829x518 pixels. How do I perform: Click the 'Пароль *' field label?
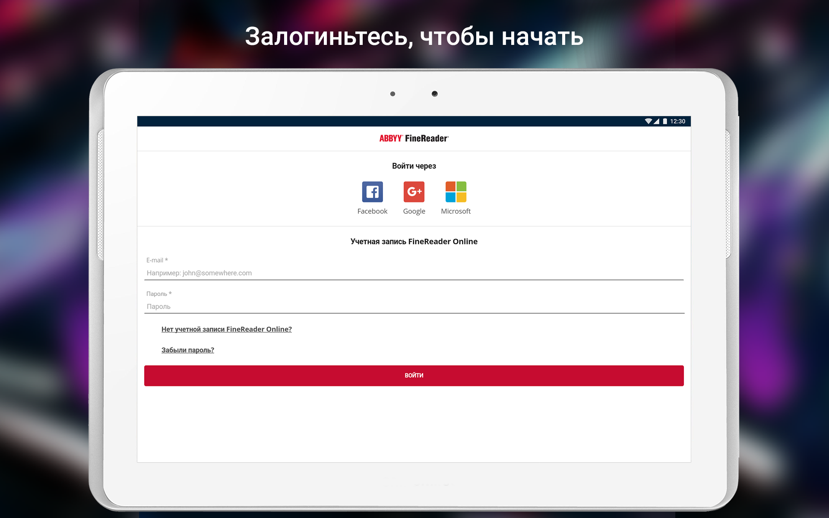click(159, 294)
